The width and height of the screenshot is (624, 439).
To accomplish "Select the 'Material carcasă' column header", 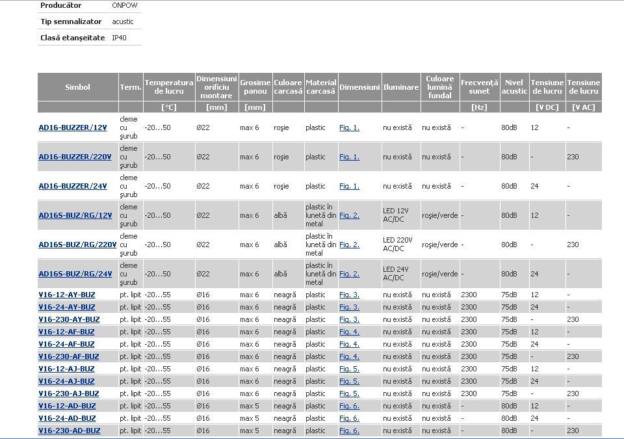I will [321, 87].
